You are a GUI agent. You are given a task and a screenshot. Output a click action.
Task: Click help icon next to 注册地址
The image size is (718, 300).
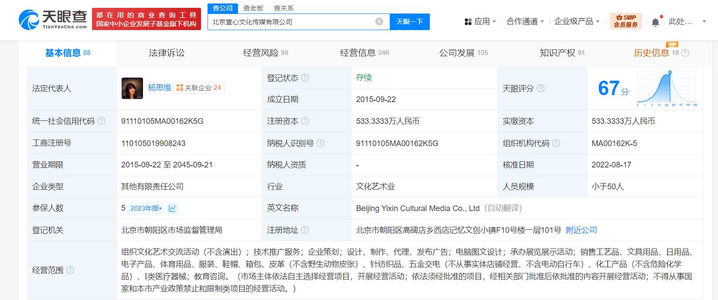coord(305,230)
